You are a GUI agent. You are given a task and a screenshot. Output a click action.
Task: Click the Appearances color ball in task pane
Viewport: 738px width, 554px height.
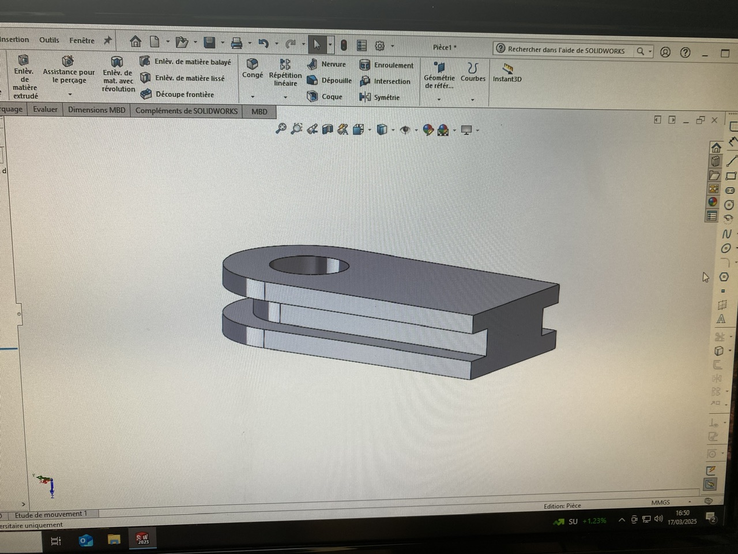click(713, 202)
